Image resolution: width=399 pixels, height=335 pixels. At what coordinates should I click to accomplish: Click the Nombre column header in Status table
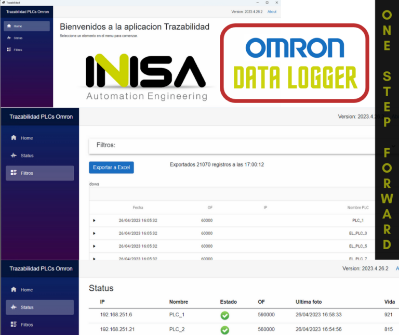tap(179, 302)
